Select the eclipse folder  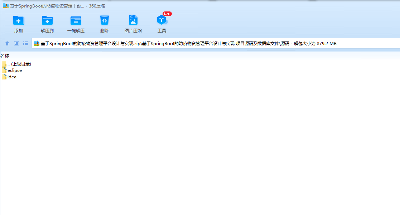coord(12,70)
